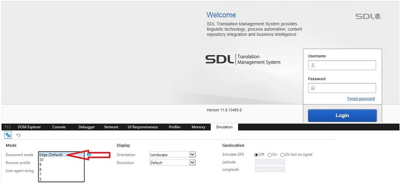
Task: Click the F12 label in developer toolbar
Action: 8,127
